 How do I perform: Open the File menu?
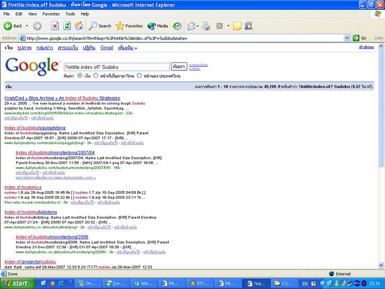tap(6, 14)
